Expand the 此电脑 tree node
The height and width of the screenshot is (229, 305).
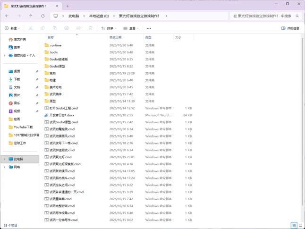[x=4, y=159]
